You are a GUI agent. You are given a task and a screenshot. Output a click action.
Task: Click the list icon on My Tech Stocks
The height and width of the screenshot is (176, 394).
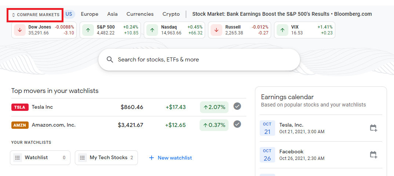pos(83,158)
